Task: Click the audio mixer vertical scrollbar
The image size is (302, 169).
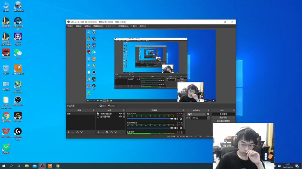Action: pyautogui.click(x=184, y=121)
